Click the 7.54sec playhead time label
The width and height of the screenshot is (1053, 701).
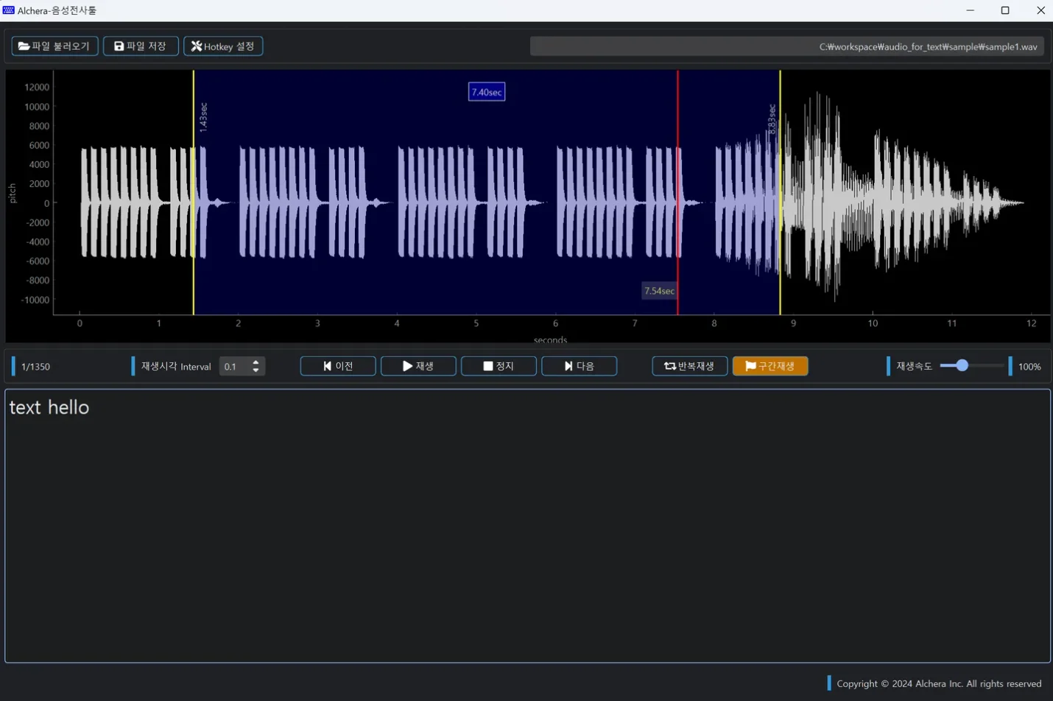point(659,291)
